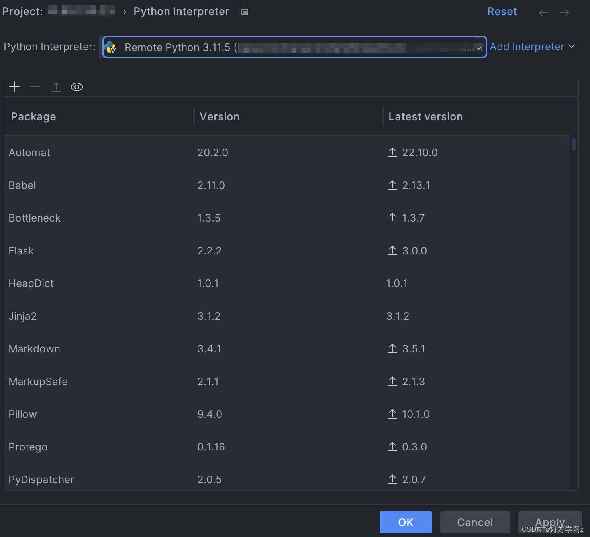Dismiss the dialog with Cancel
The image size is (590, 537).
coord(475,522)
